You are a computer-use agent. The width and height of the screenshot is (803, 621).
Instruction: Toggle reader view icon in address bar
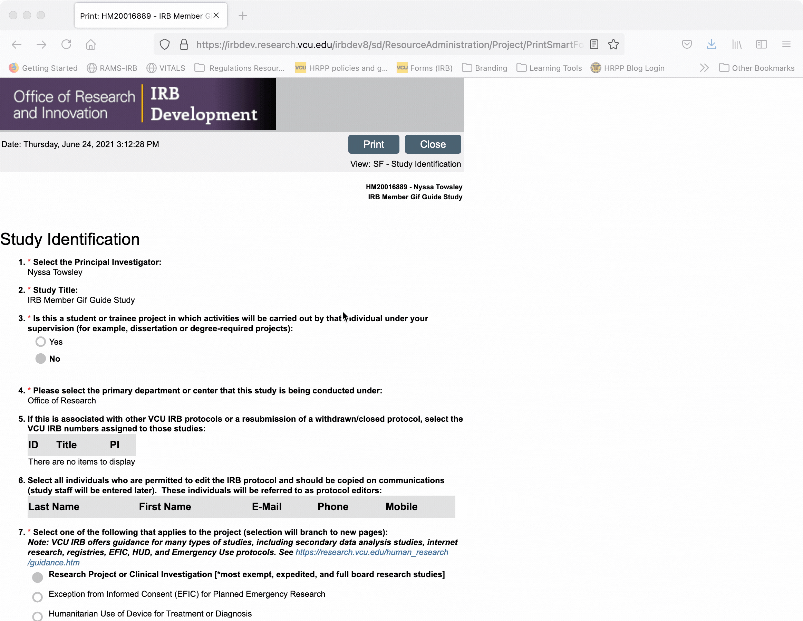pyautogui.click(x=594, y=45)
